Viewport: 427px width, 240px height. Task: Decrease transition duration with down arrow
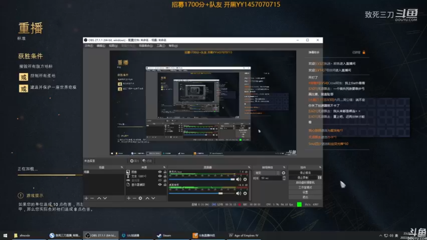284,179
